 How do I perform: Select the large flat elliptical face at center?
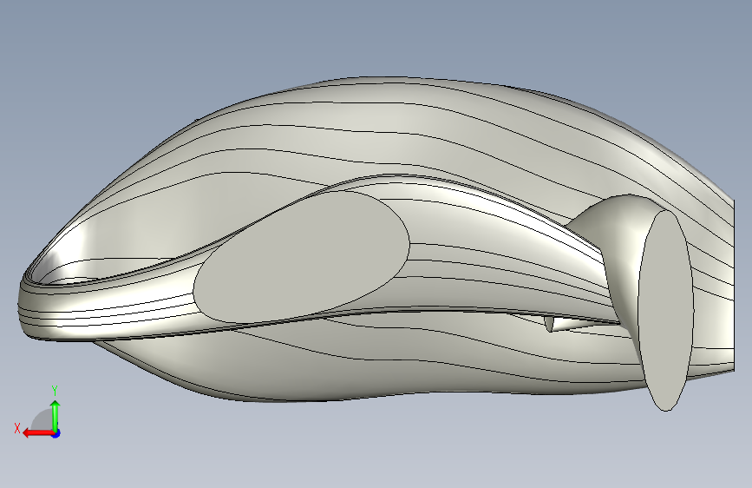click(x=301, y=257)
